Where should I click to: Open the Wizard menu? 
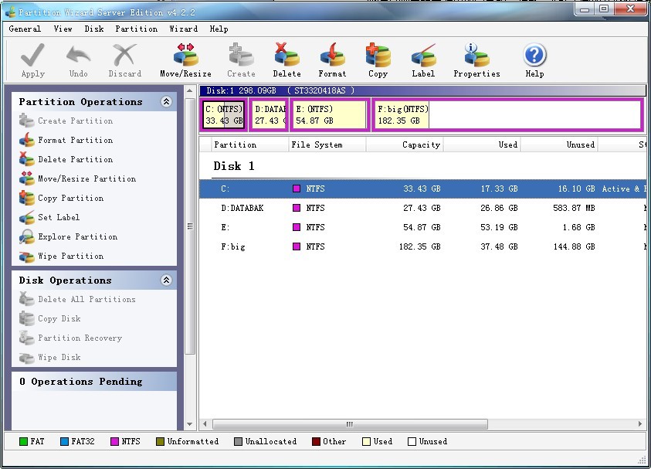coord(183,29)
